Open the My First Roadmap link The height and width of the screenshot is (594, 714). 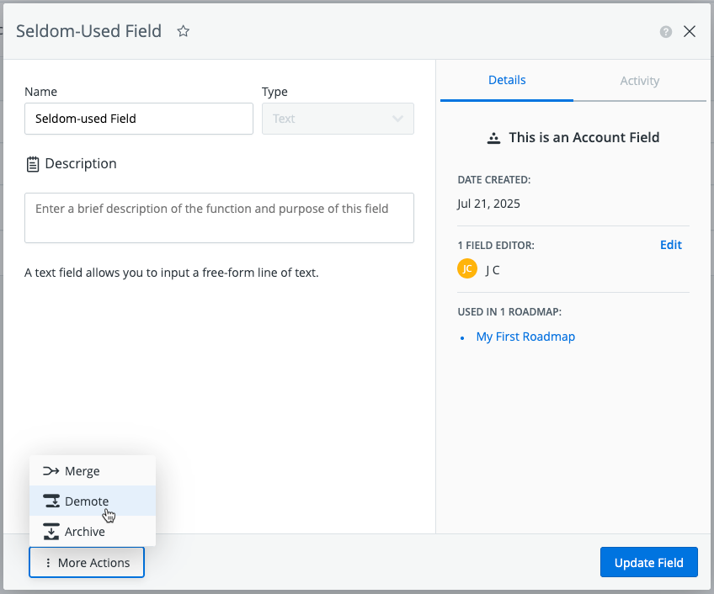click(x=525, y=337)
